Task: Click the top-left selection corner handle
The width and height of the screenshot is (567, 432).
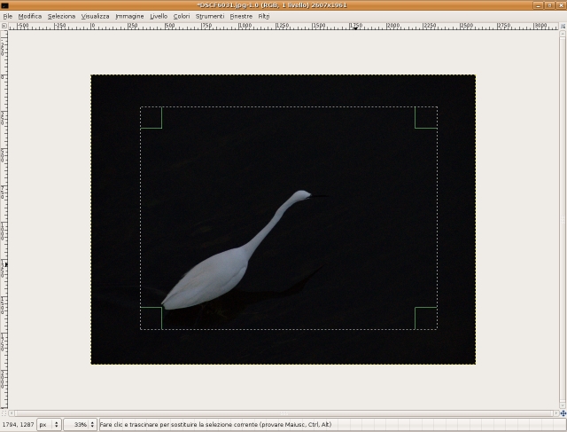Action: [151, 118]
